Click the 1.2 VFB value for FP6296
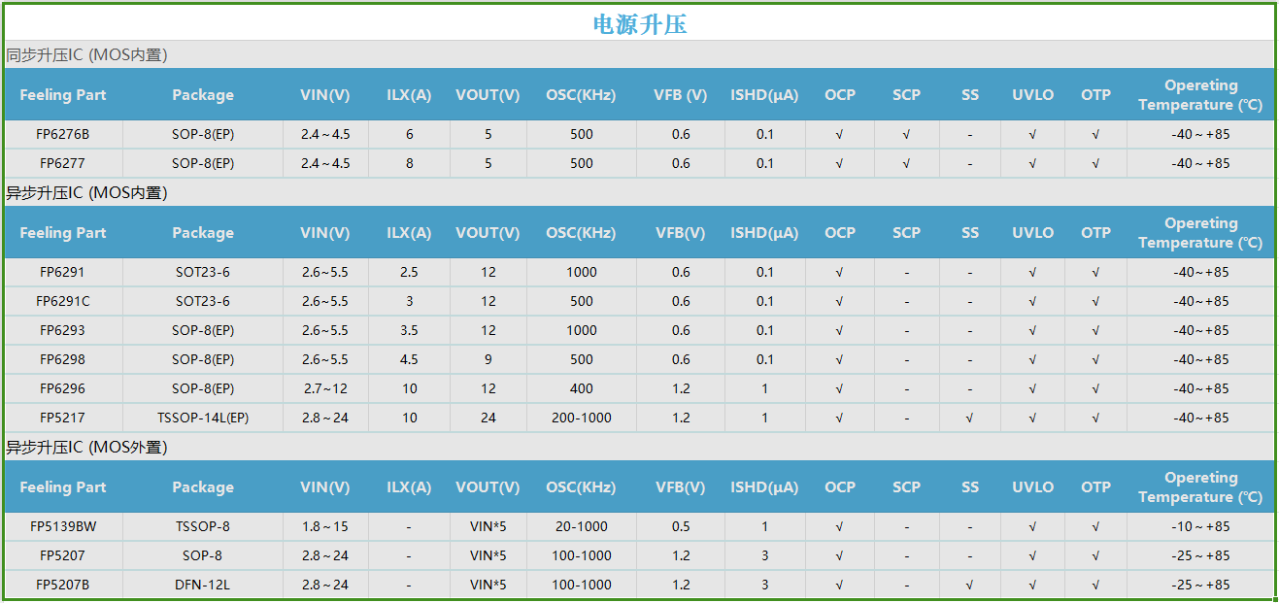Screen dimensions: 1279x603 (x=681, y=388)
